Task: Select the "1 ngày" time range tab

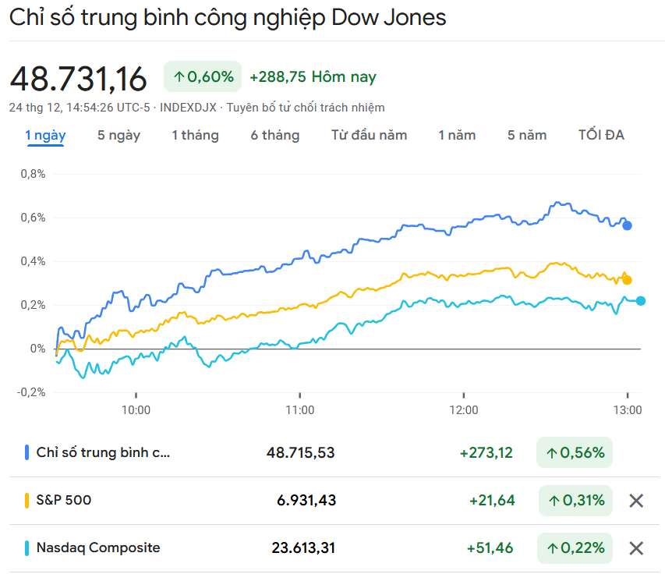Action: coord(45,135)
